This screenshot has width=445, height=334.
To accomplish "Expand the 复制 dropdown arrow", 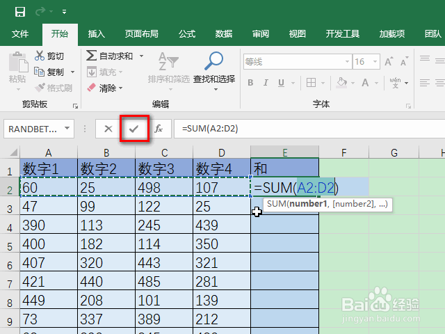I will click(x=72, y=72).
